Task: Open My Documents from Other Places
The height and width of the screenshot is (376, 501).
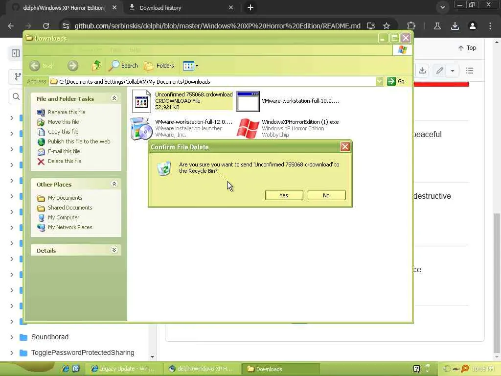Action: [65, 198]
